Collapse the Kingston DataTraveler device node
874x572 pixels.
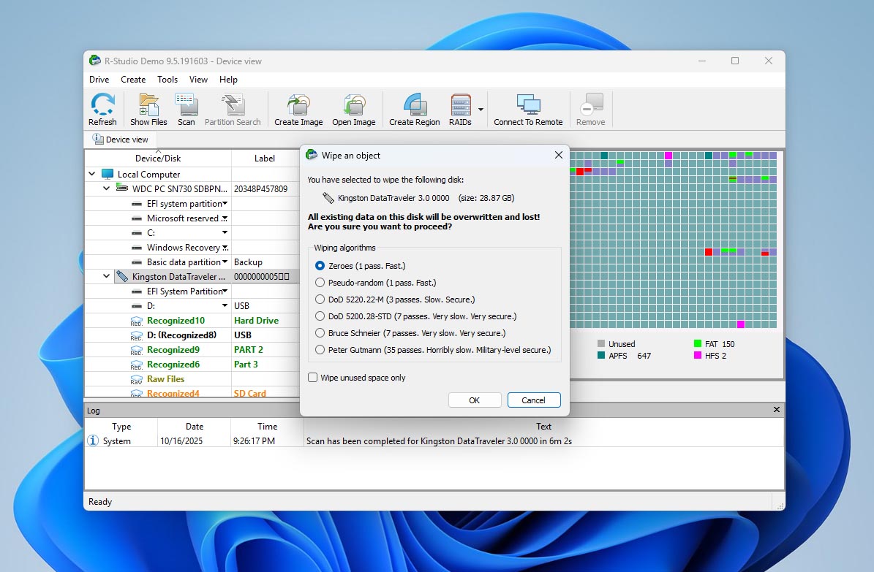click(106, 276)
